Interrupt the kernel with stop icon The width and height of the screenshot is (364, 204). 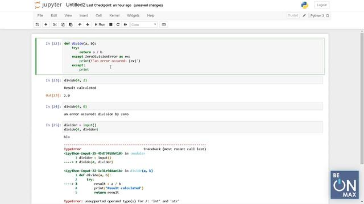[x=111, y=24]
